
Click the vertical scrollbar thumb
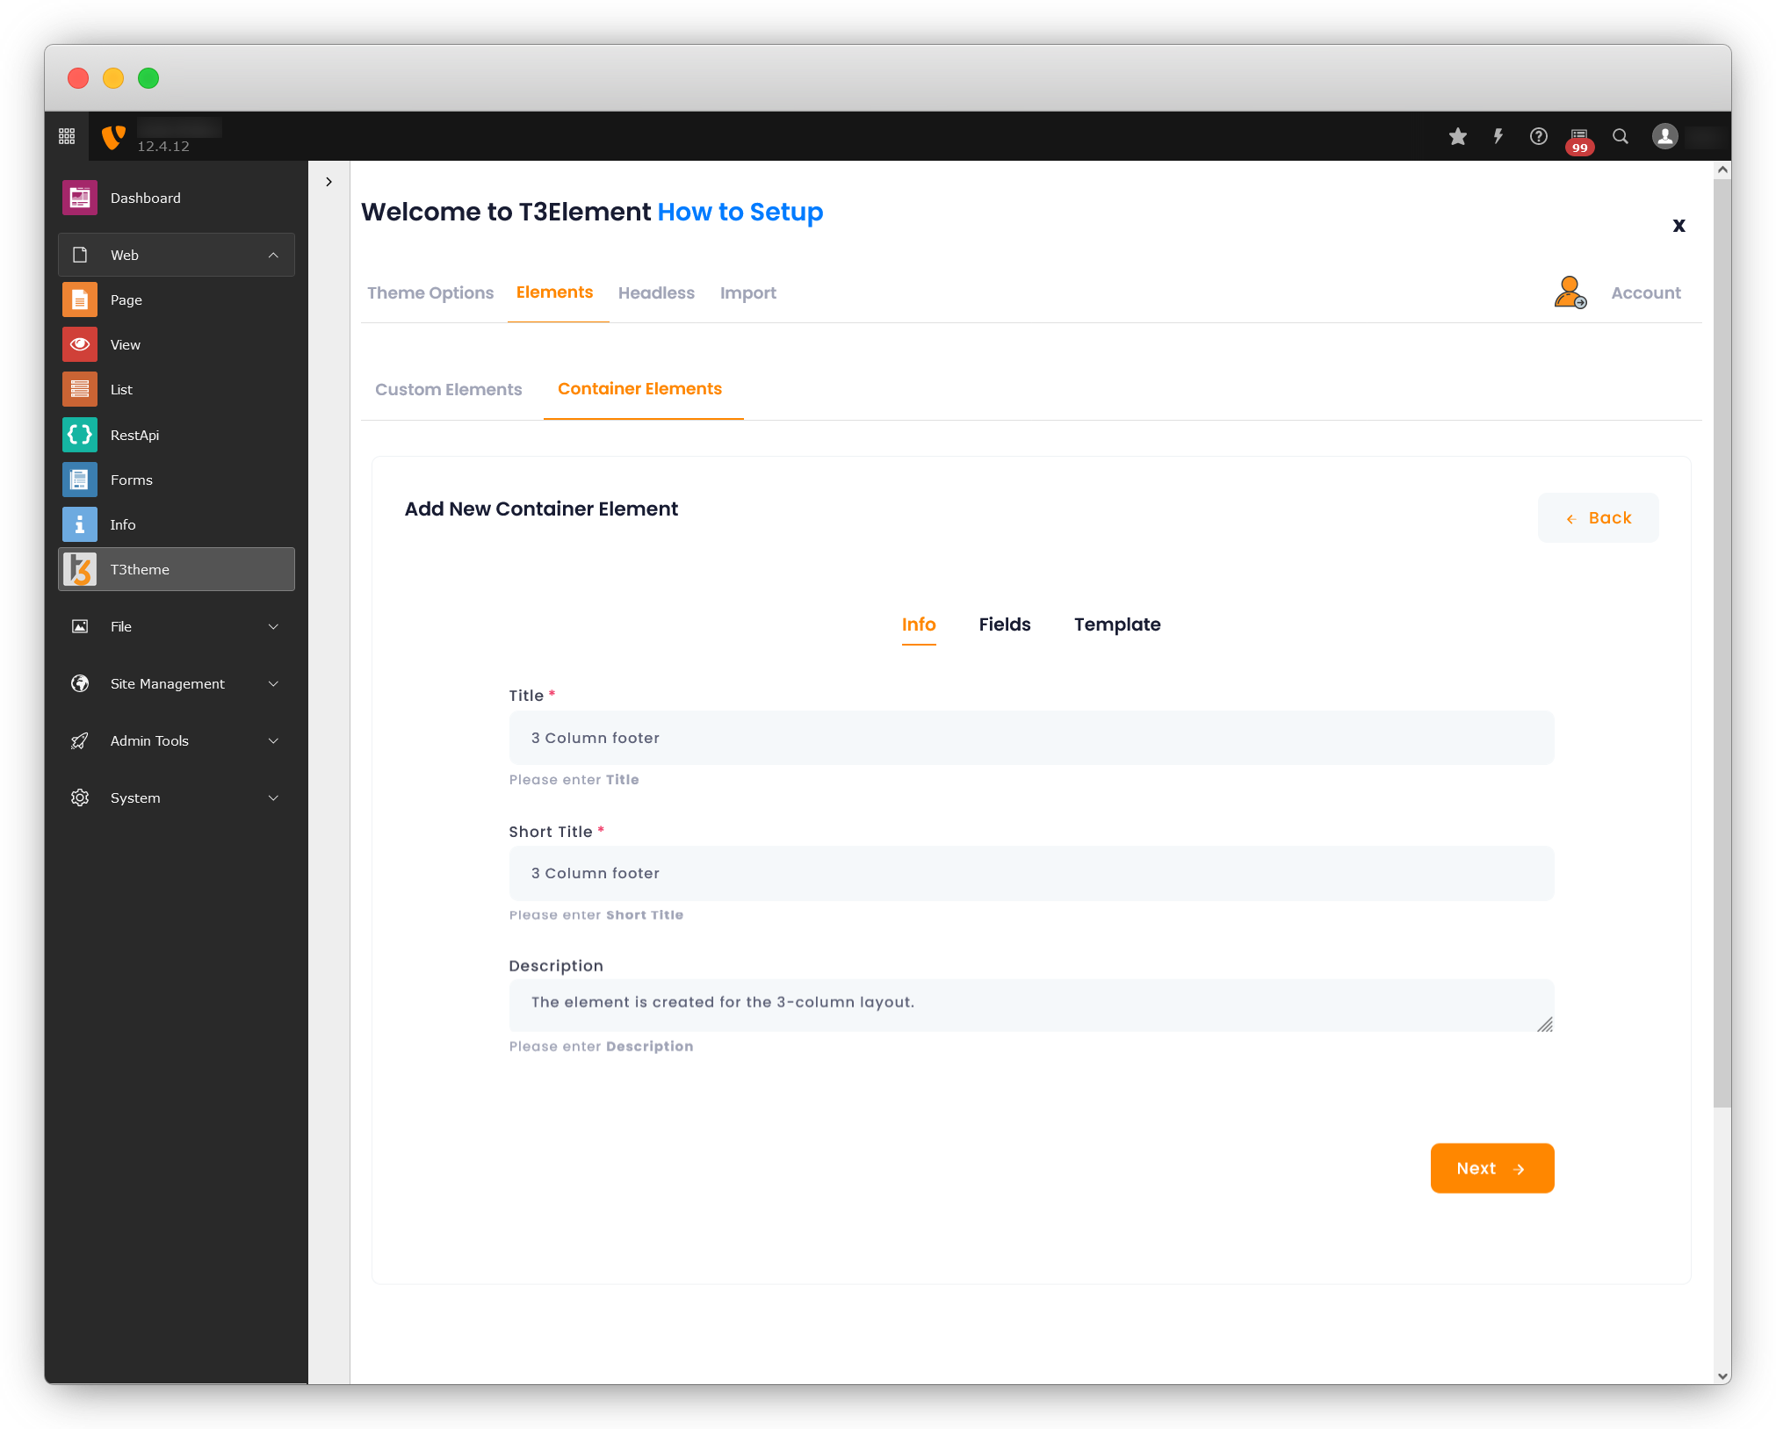click(x=1722, y=643)
